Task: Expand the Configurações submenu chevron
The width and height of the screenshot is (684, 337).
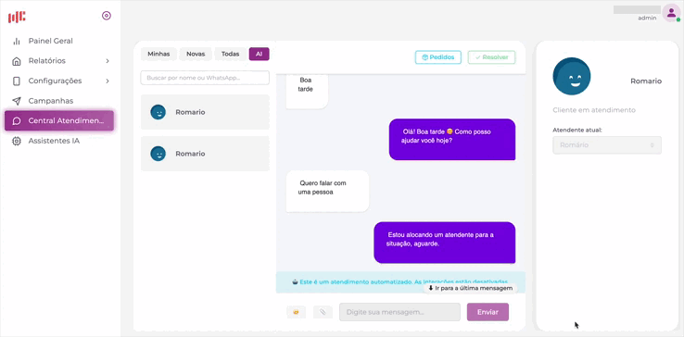Action: click(x=108, y=81)
